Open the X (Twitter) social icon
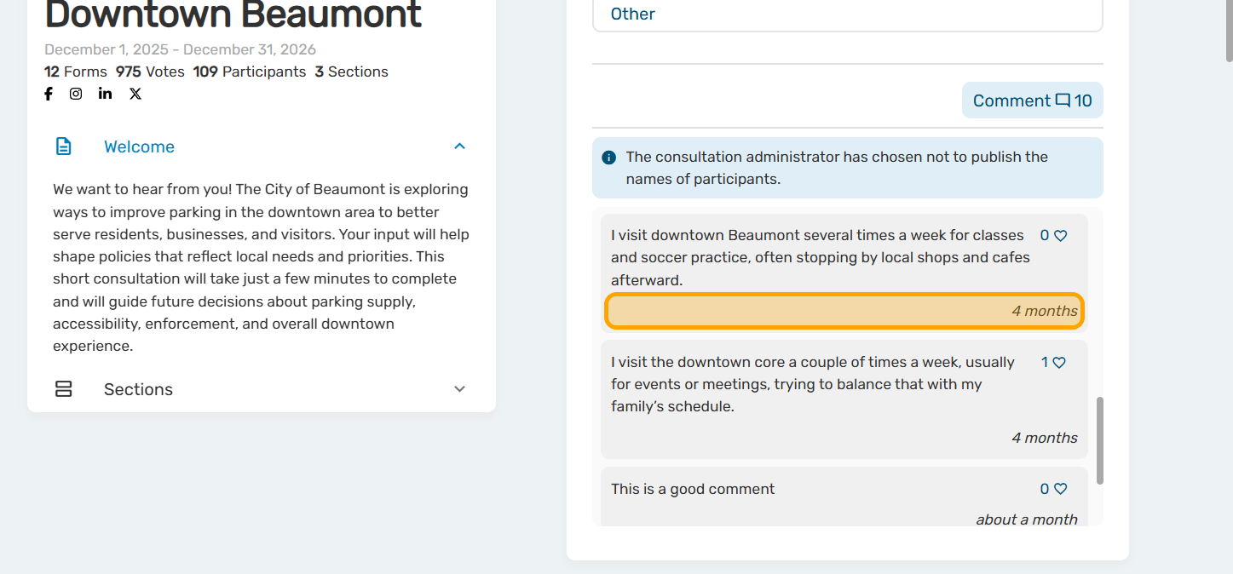This screenshot has height=574, width=1233. [x=135, y=94]
